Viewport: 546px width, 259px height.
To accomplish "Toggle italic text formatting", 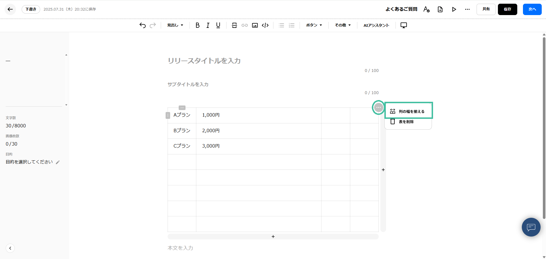I will click(208, 25).
